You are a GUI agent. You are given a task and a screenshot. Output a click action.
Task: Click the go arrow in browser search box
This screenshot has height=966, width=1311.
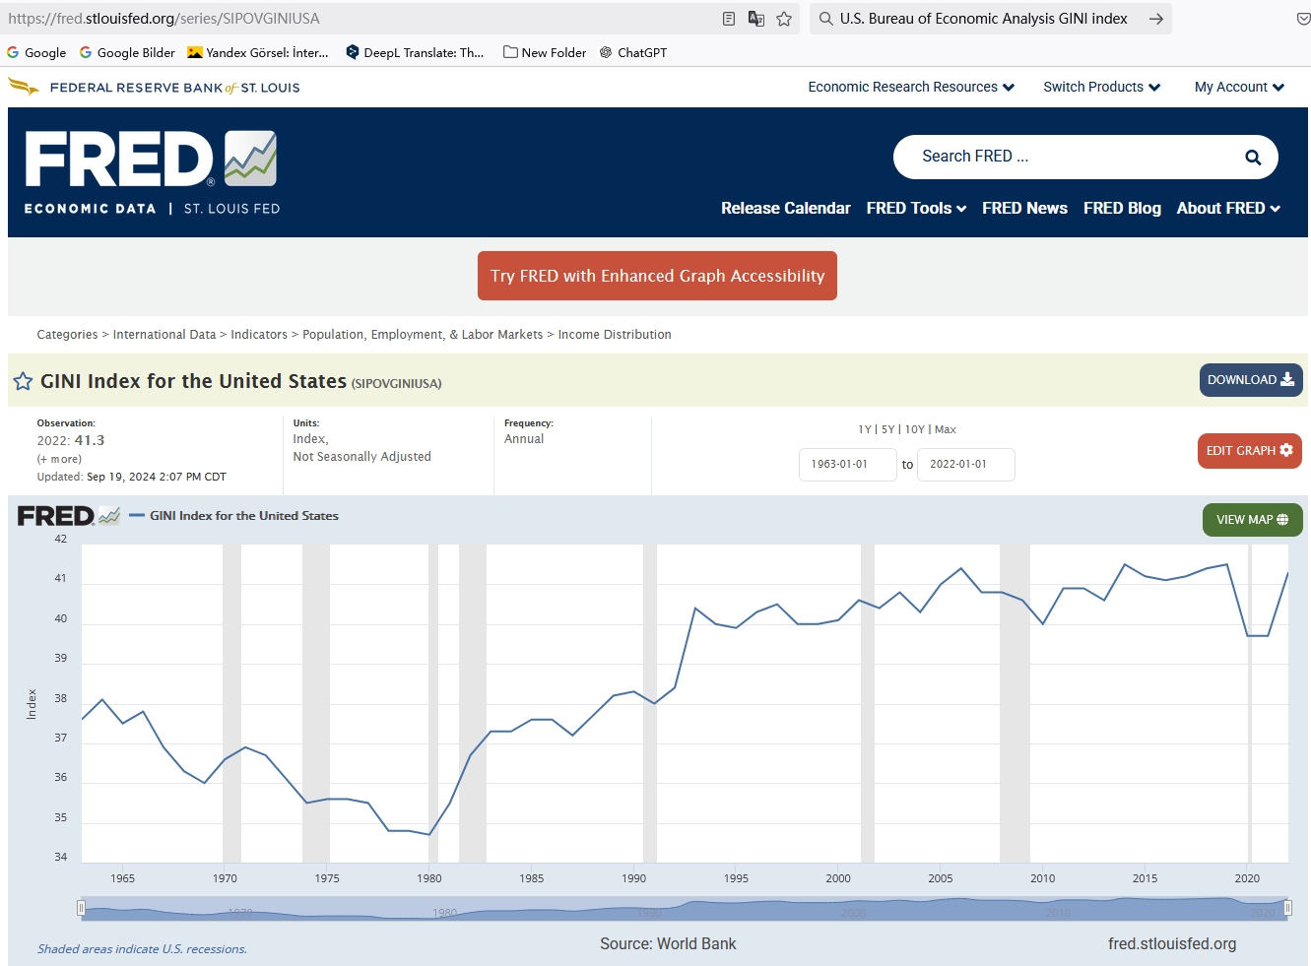tap(1155, 19)
